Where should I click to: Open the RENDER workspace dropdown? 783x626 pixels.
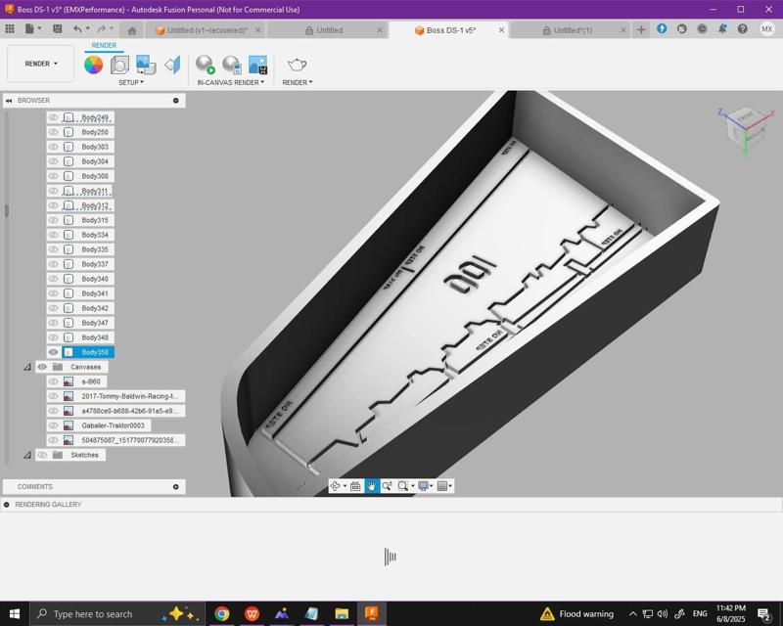tap(41, 64)
